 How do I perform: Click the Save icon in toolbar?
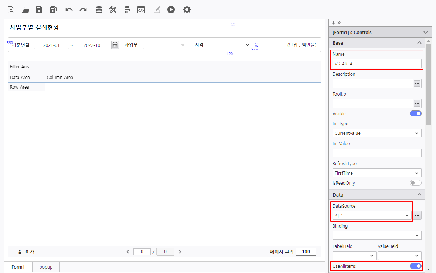pyautogui.click(x=39, y=10)
